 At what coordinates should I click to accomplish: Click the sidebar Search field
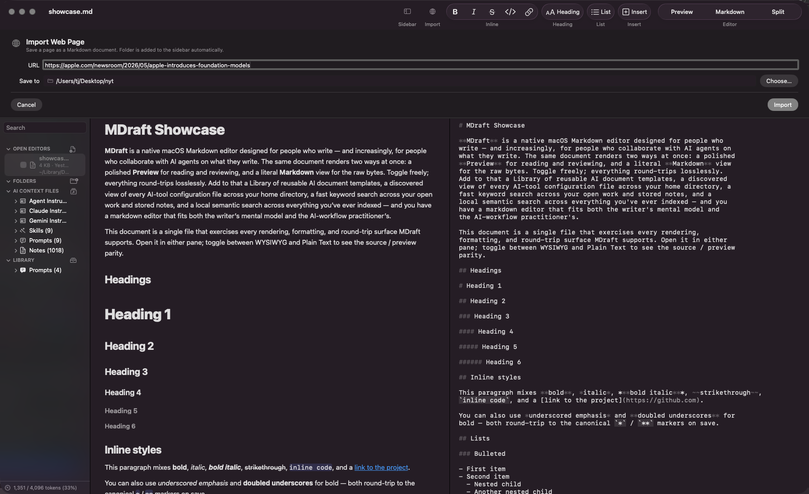[x=45, y=128]
